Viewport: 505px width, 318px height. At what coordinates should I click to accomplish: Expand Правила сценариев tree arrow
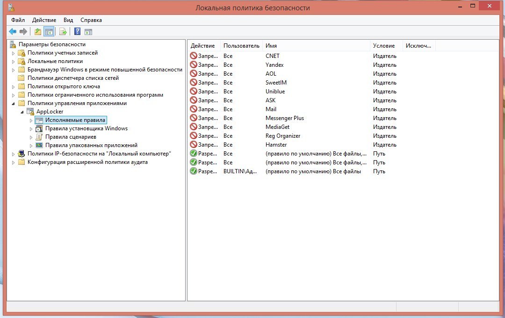(31, 137)
